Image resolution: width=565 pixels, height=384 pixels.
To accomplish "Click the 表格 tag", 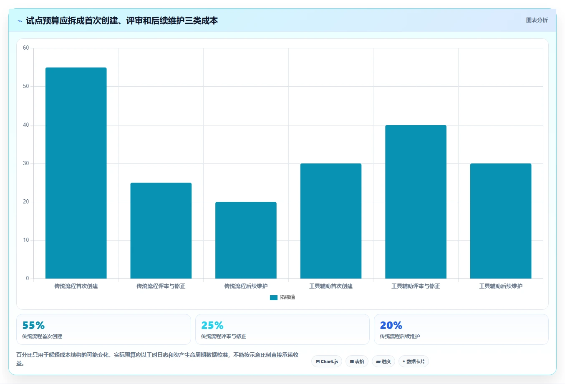I will [357, 361].
